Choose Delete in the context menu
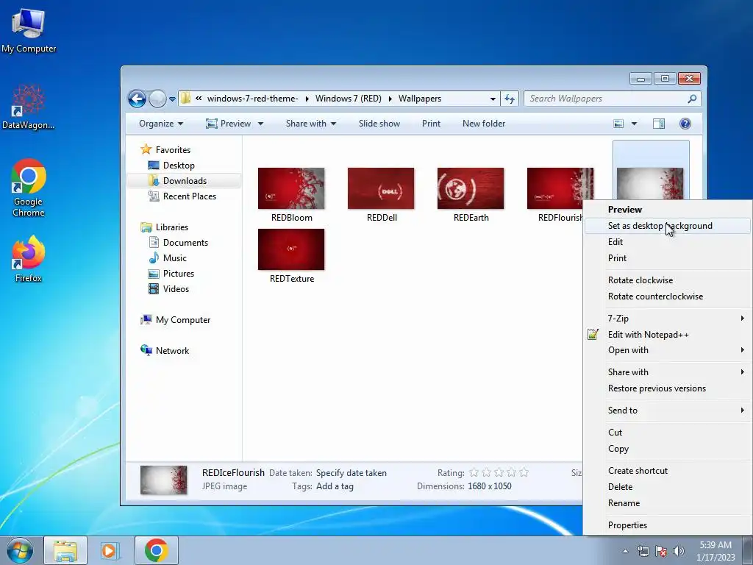This screenshot has width=753, height=565. 668,487
